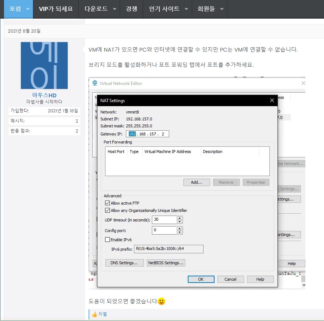Close the Virtual Network Editor window

[303, 83]
